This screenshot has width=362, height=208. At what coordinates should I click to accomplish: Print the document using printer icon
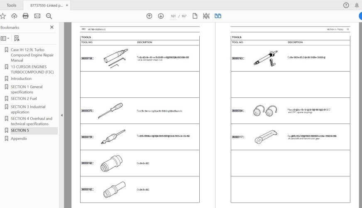(26, 16)
